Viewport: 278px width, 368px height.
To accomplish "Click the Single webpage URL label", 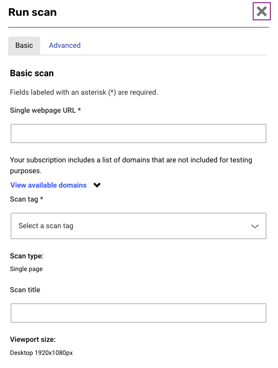I will pos(45,110).
